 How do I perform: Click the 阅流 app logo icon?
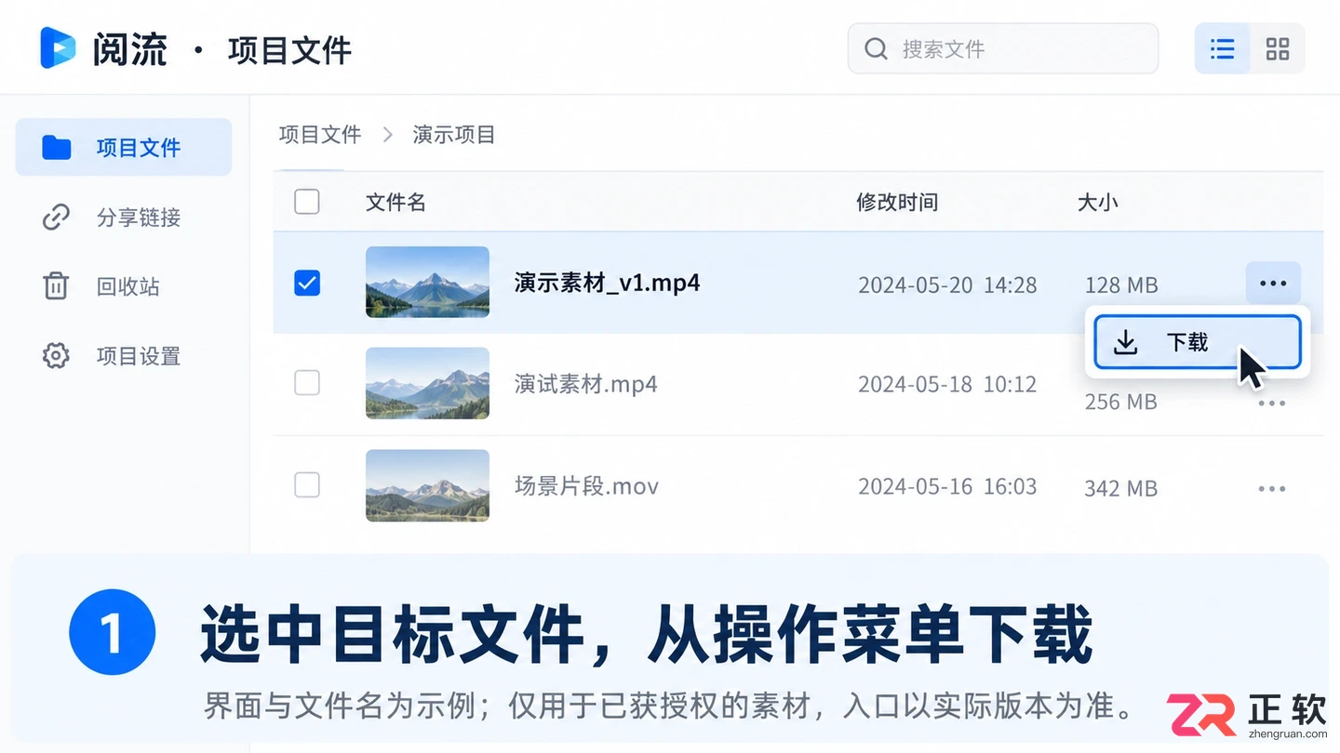click(58, 48)
